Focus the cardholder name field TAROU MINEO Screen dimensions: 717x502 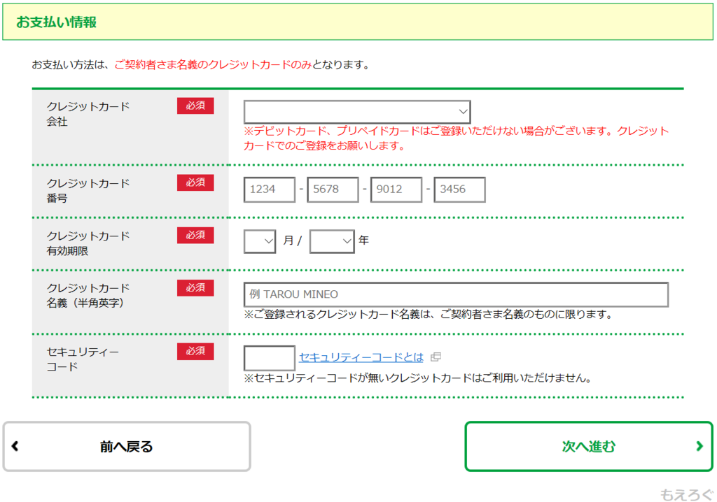[x=456, y=294]
